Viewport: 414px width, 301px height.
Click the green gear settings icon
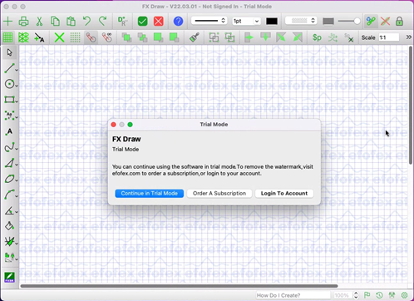coord(404,295)
